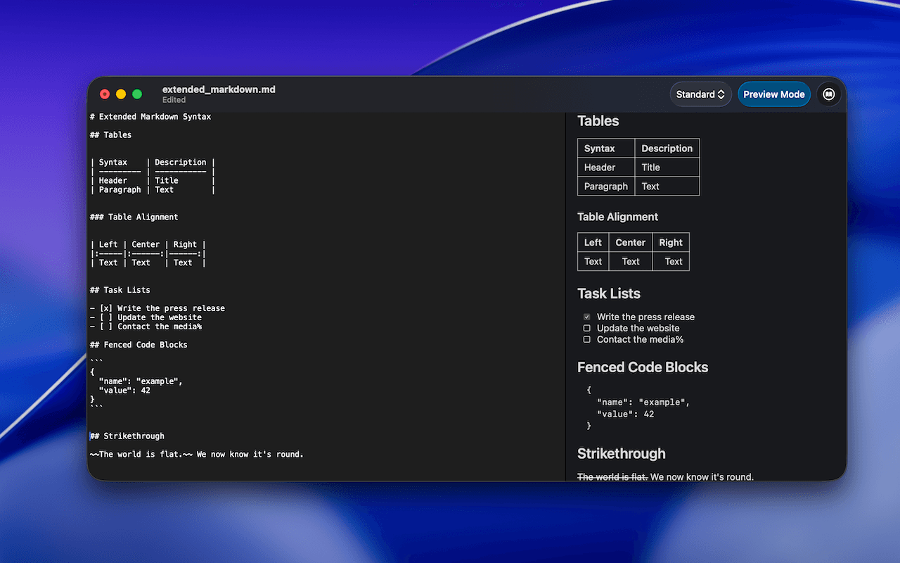900x563 pixels.
Task: Click the "Fenced Code Blocks" preview heading
Action: pos(642,367)
